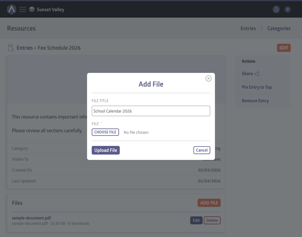
Task: Click the File Title input field
Action: [151, 111]
